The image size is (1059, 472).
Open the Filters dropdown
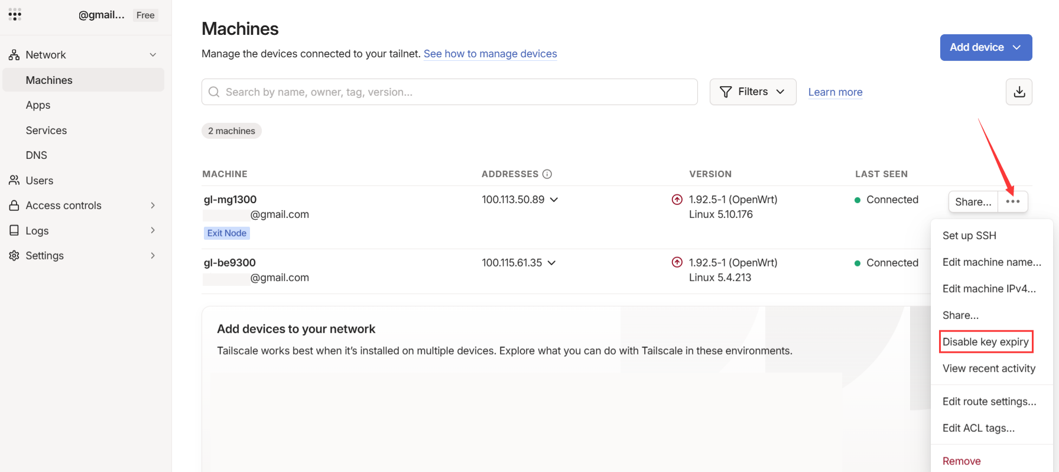[753, 92]
